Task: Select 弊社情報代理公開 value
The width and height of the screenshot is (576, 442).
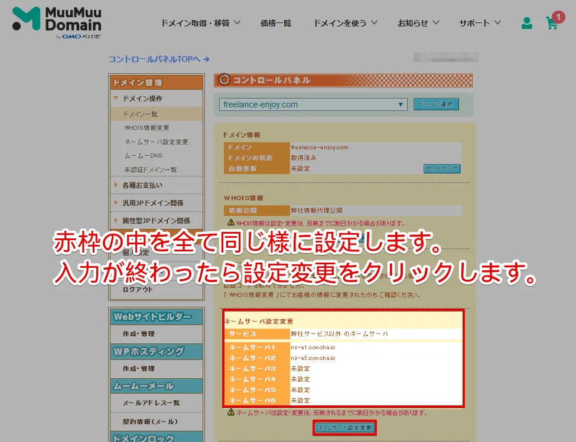Action: click(x=316, y=211)
